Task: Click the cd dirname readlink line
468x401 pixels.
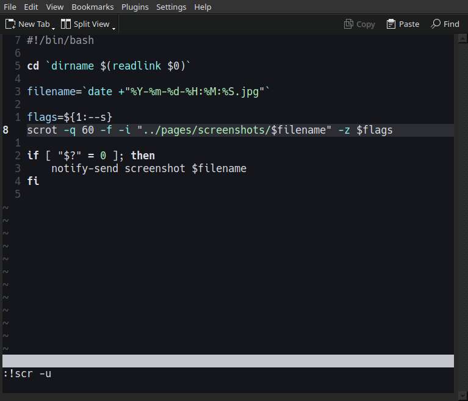Action: [109, 66]
